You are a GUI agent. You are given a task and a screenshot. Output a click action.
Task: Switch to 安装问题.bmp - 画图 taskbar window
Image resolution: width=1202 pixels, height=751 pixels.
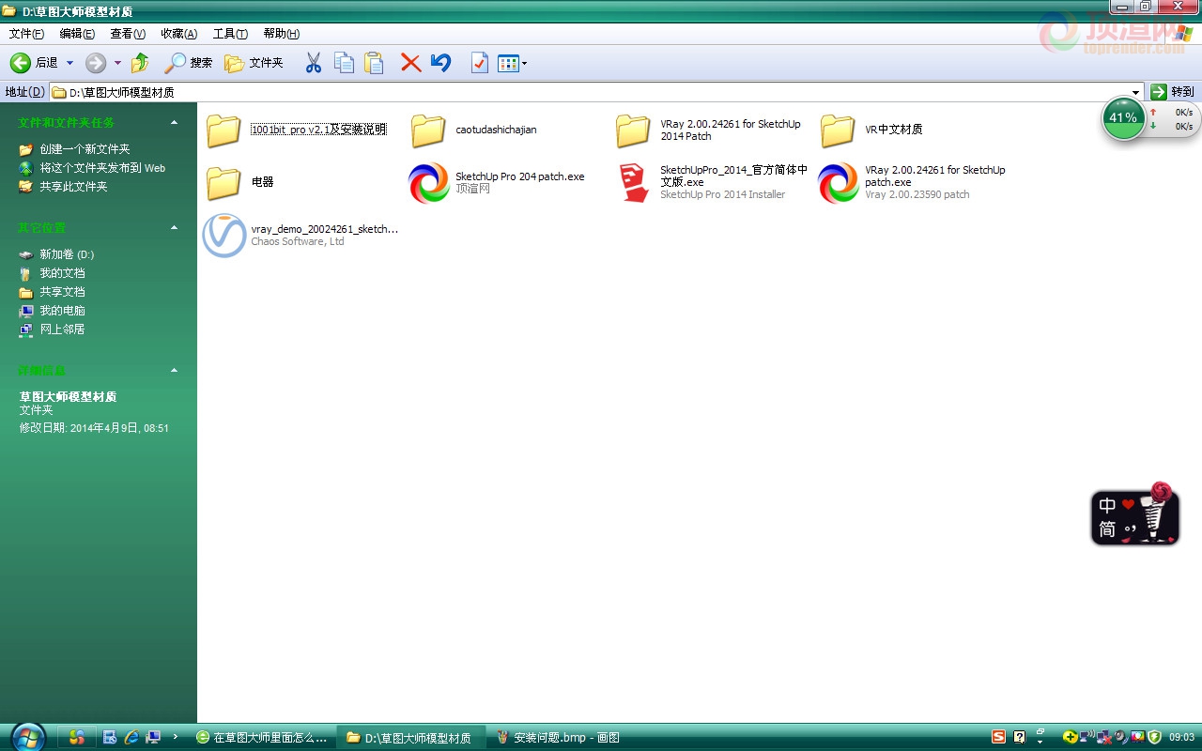[x=559, y=738]
